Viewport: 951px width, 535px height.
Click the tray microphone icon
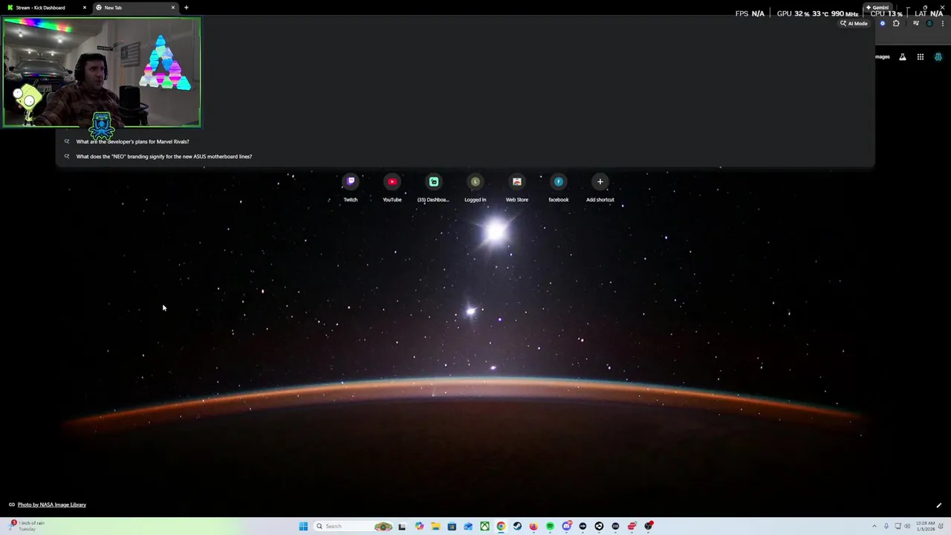point(886,526)
